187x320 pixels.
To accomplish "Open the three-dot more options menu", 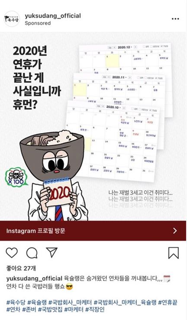I will click(x=175, y=19).
